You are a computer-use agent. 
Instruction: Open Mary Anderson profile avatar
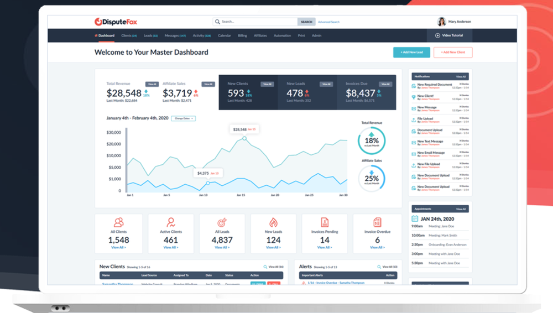(x=441, y=22)
